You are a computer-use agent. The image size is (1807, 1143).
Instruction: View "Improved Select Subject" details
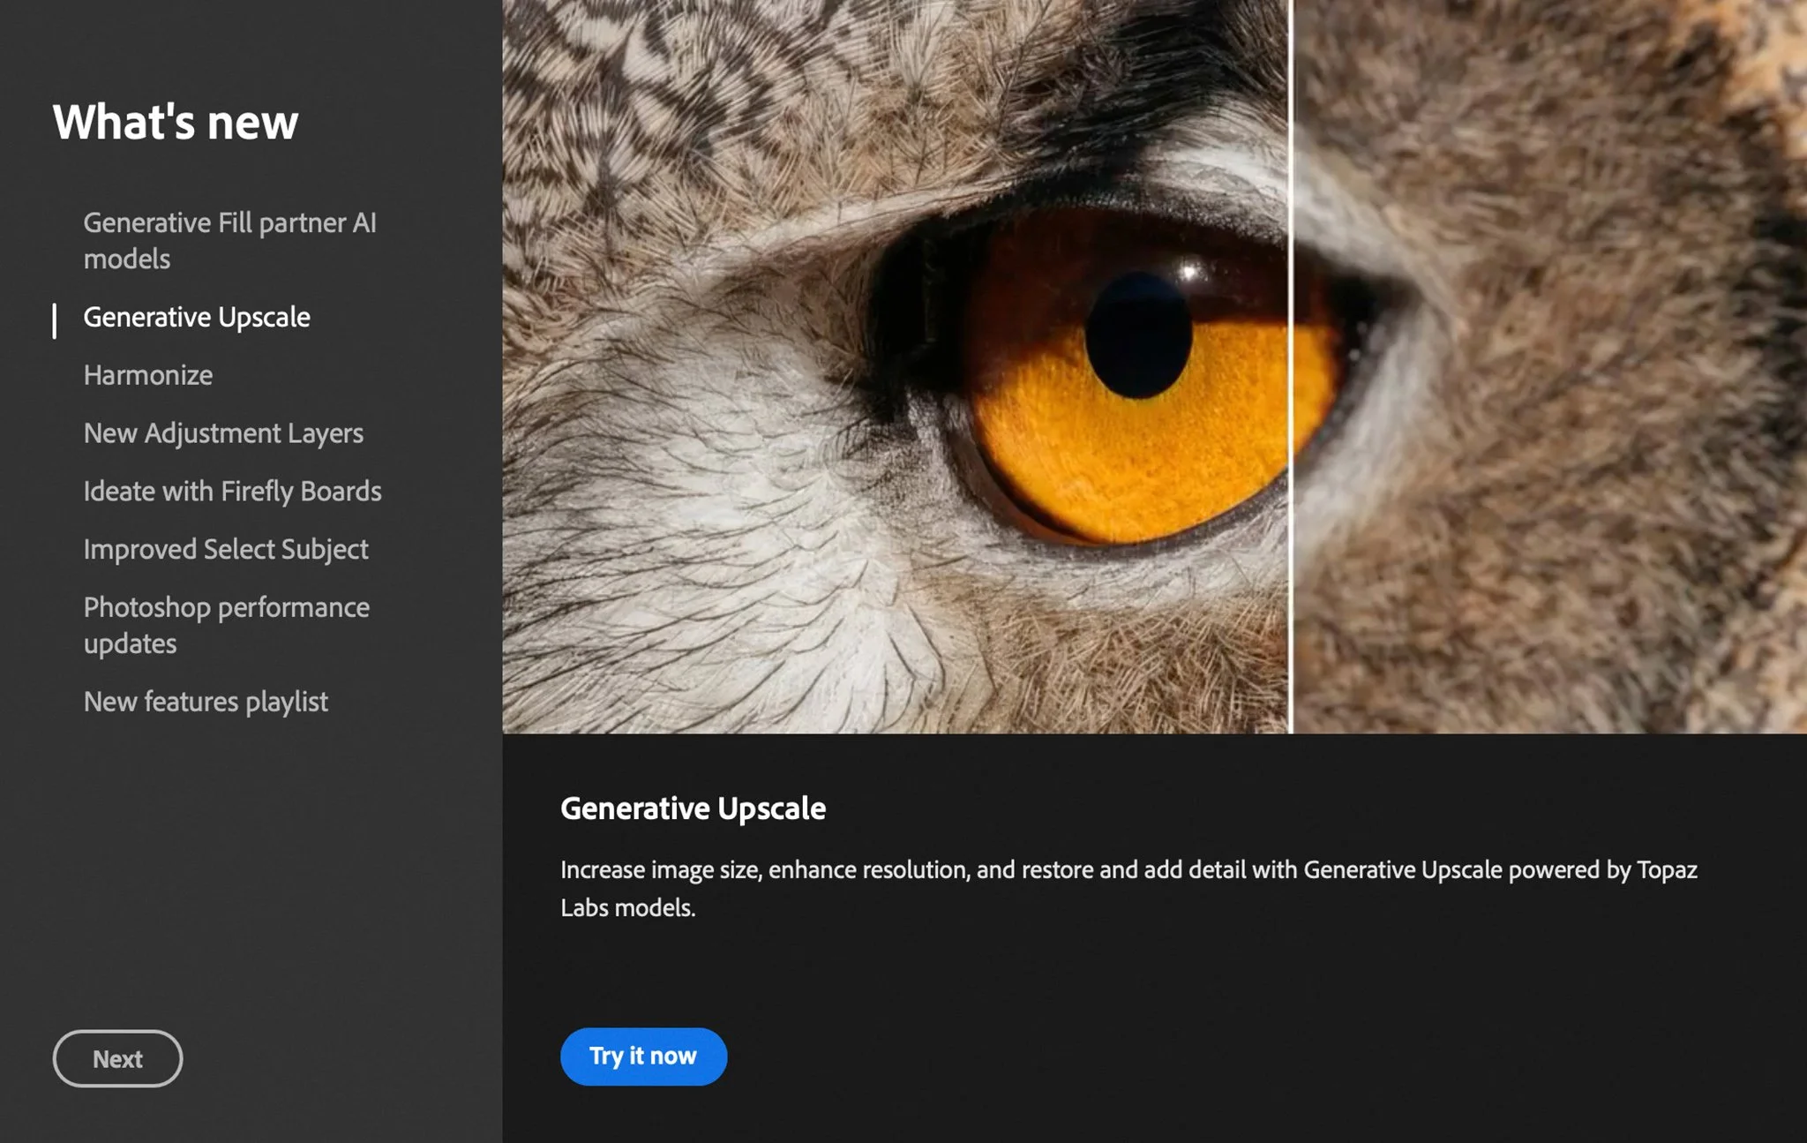(x=225, y=549)
